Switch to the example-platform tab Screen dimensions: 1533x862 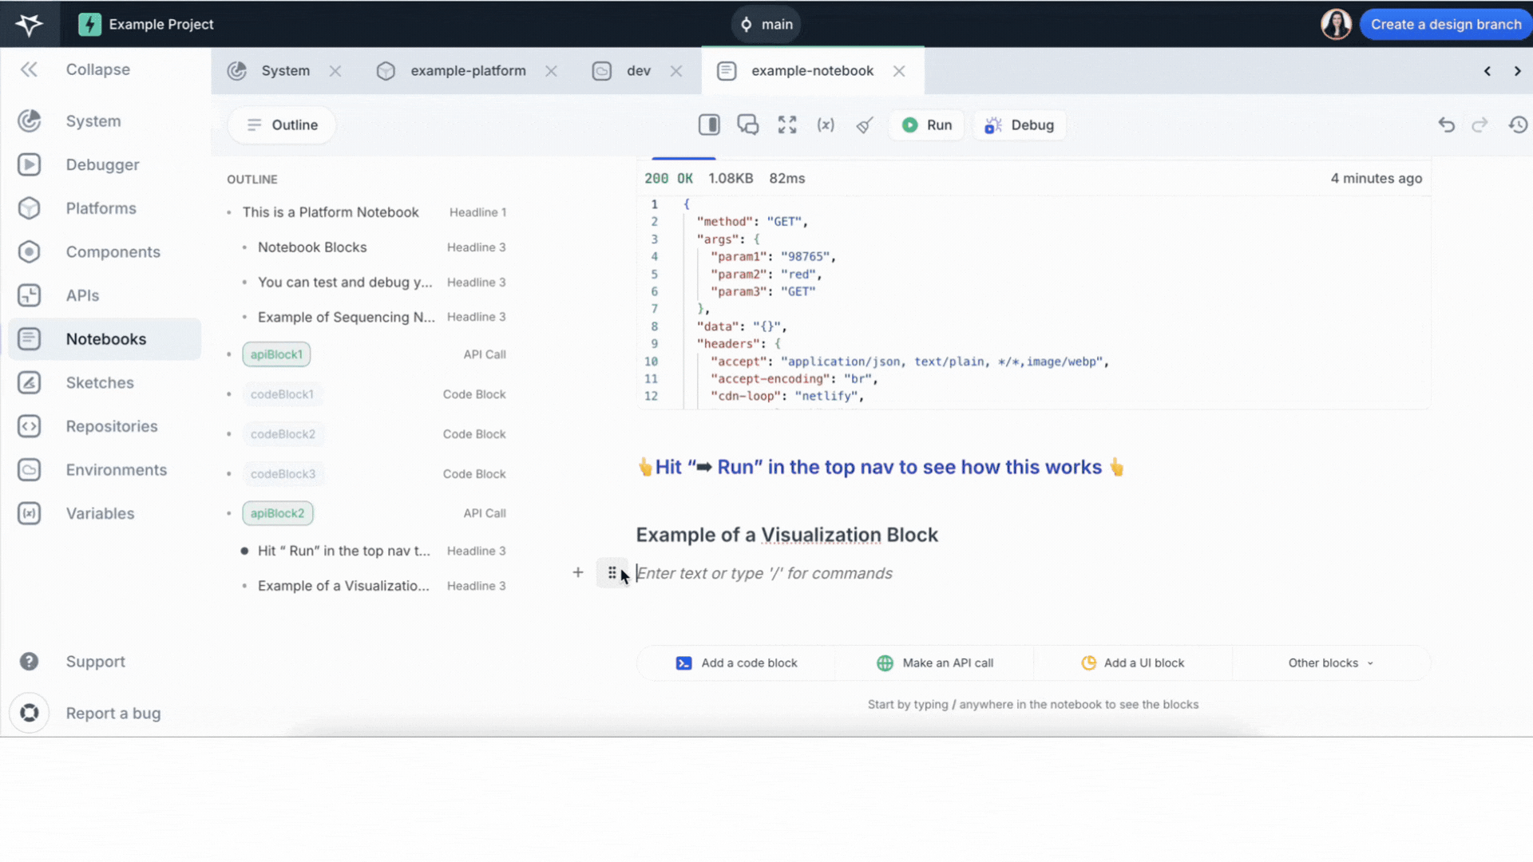point(468,71)
